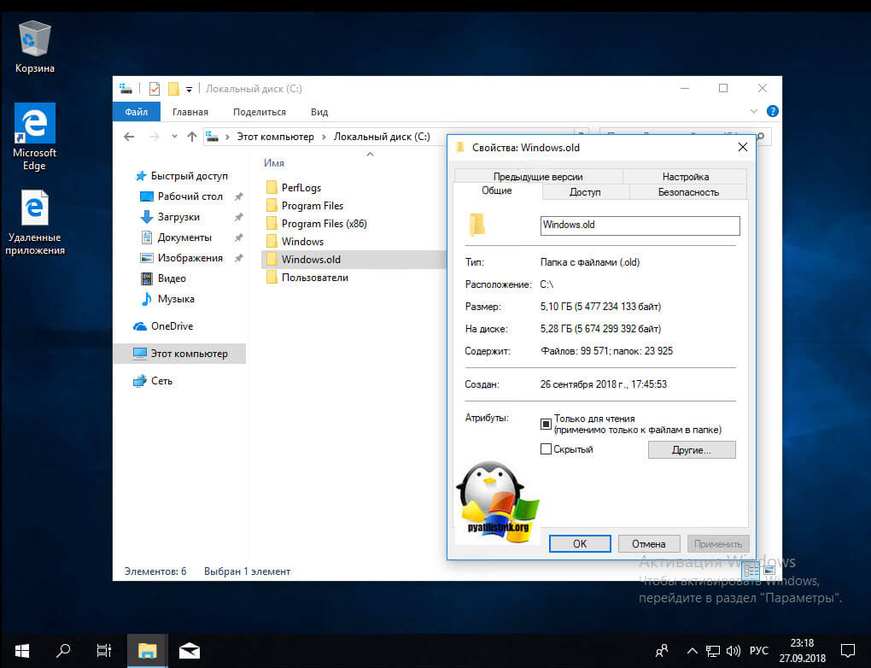Select the Program Files folder

tap(305, 206)
